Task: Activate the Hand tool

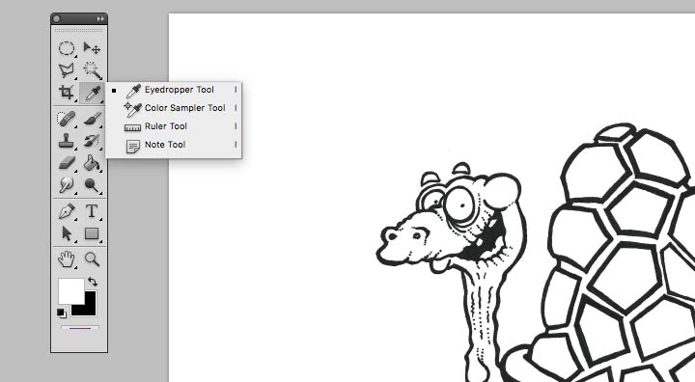Action: (x=67, y=259)
